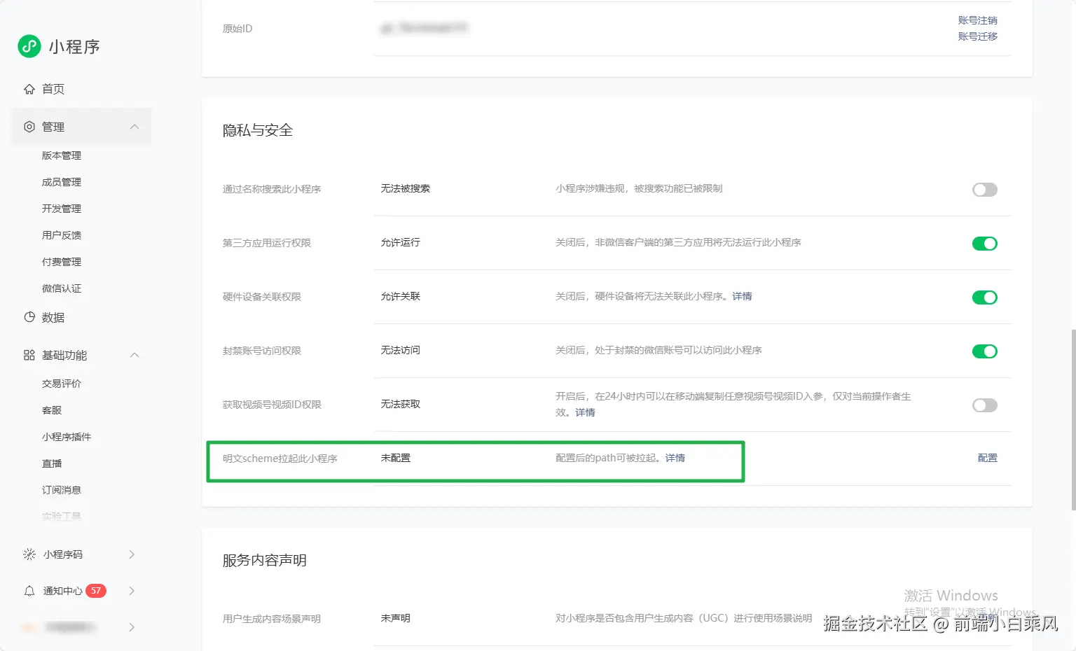The height and width of the screenshot is (651, 1076).
Task: Disable 第三方应用运行权限 switch
Action: 984,244
